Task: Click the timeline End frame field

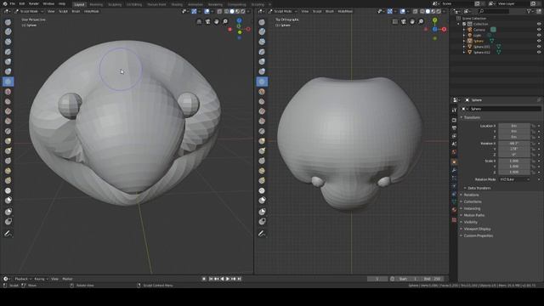Action: [433, 279]
